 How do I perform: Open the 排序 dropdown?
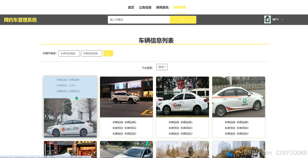pos(162,67)
